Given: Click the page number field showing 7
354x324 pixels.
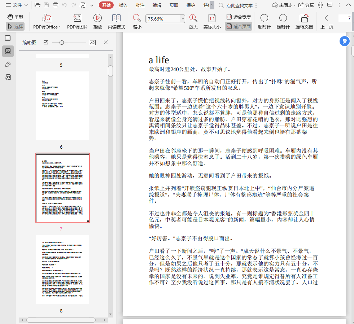Looking at the screenshot, I should coord(345,18).
